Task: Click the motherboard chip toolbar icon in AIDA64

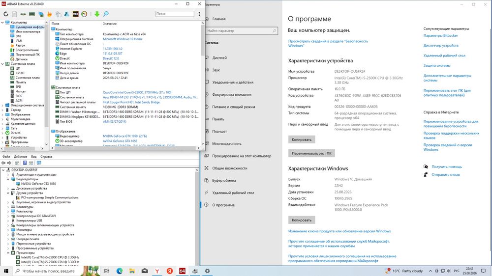Action: tap(23, 14)
